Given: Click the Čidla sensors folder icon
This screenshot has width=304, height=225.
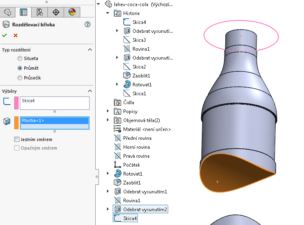Looking at the screenshot, I should [x=118, y=103].
